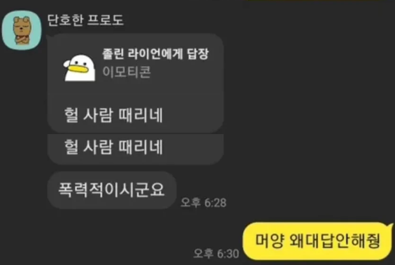This screenshot has height=265, width=395.
Task: Click the gray 이모티콘 label in the quote
Action: coord(127,72)
